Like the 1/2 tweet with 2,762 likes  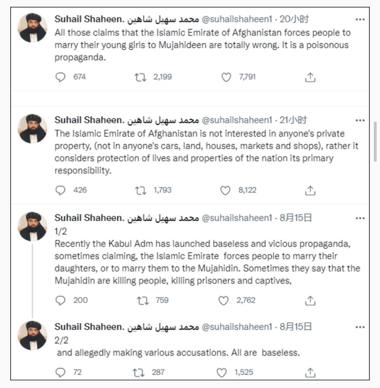[x=224, y=300]
